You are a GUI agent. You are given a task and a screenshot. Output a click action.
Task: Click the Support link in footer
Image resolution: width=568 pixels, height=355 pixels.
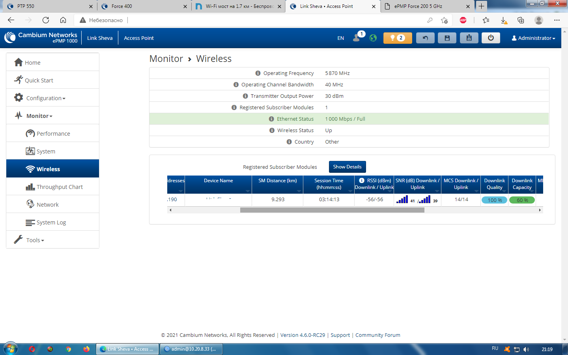click(340, 335)
